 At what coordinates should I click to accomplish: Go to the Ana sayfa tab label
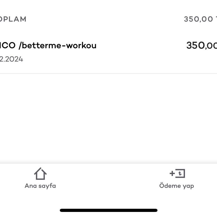[40, 186]
